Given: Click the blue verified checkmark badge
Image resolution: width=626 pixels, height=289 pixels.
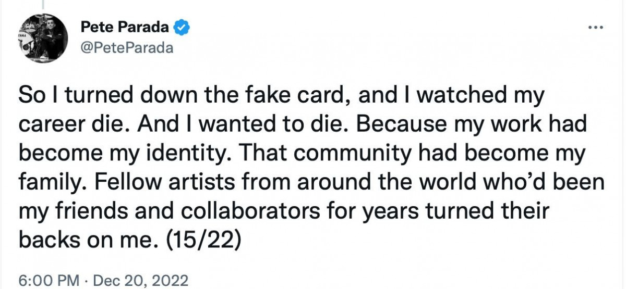Looking at the screenshot, I should pyautogui.click(x=183, y=28).
